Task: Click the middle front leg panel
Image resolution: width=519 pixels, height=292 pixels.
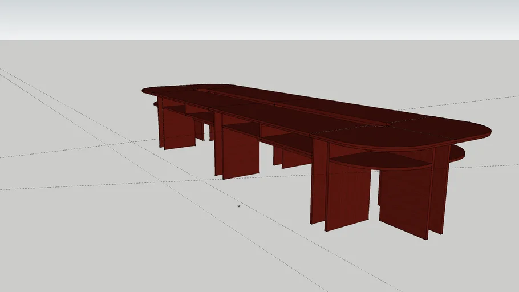Action: pos(241,152)
